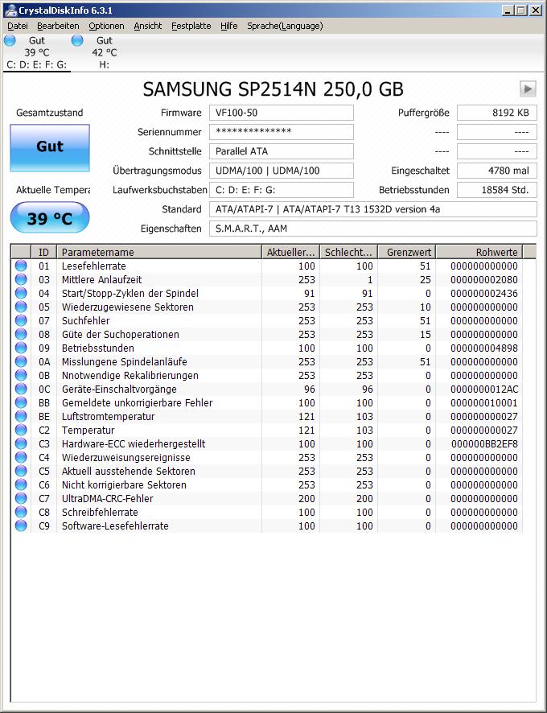Click the ID column header
Image resolution: width=547 pixels, height=713 pixels.
tap(43, 252)
